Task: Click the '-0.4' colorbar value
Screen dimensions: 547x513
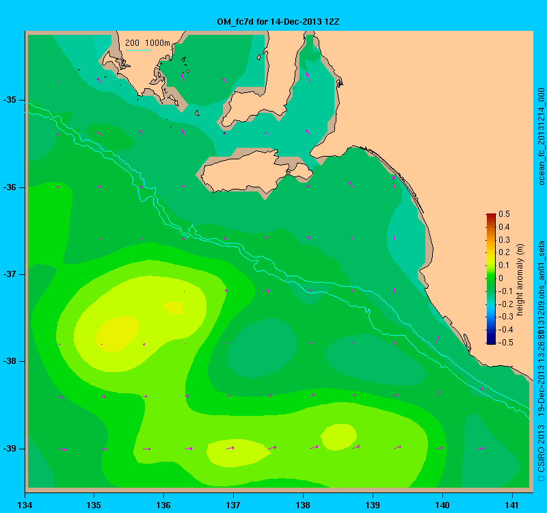Action: pyautogui.click(x=505, y=330)
